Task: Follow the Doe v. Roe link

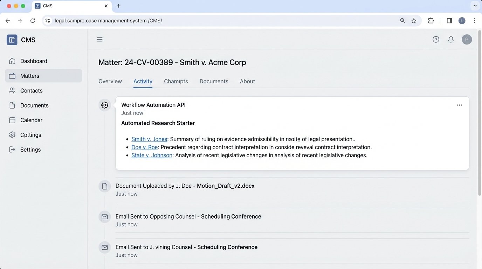Action: [x=144, y=147]
